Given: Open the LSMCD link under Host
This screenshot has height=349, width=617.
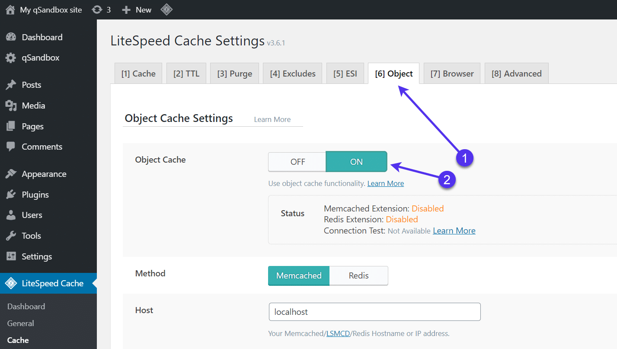Looking at the screenshot, I should pyautogui.click(x=338, y=333).
